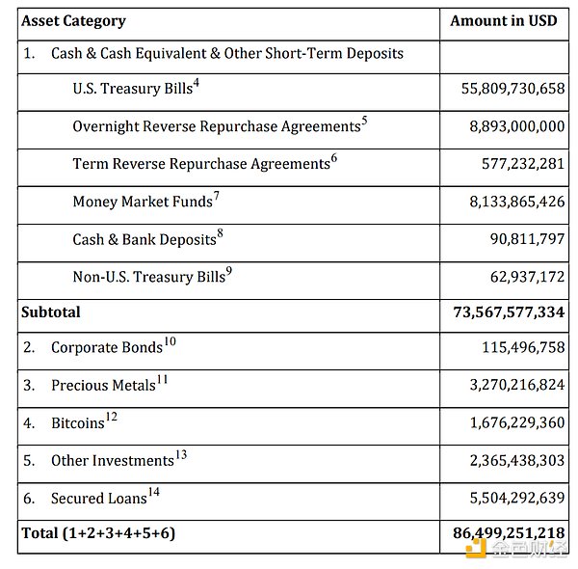Follow footnote 14 beside Secured Loans

coord(154,493)
